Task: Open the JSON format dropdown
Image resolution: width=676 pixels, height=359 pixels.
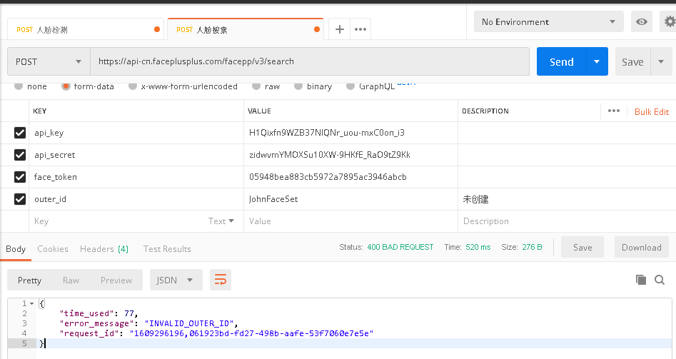Action: point(176,280)
